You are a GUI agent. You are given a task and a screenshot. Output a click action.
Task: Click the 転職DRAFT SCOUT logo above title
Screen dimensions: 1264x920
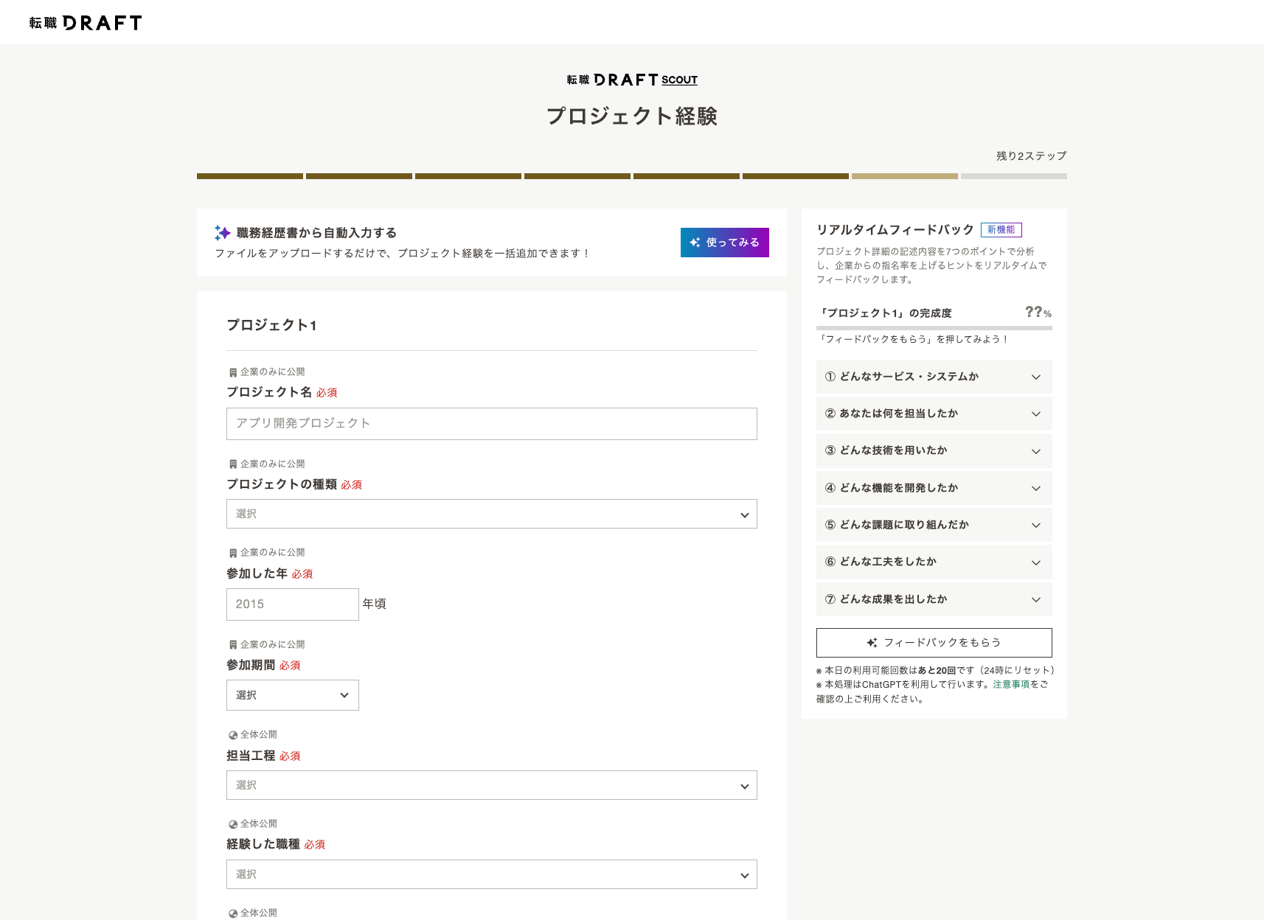pyautogui.click(x=631, y=80)
